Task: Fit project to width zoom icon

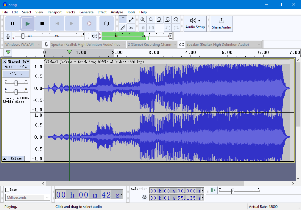Action: point(168,20)
